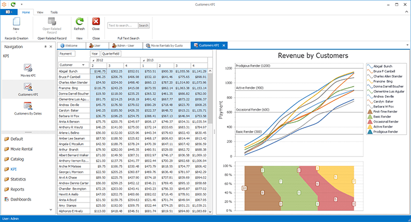Screen dimensions: 411x222
Task: Switch to the Welcome document tab
Action: point(71,45)
